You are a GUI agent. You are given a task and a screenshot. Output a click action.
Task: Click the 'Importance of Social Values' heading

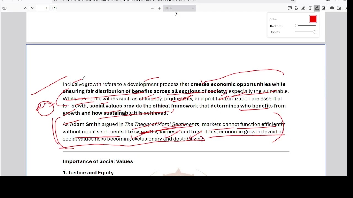[x=98, y=161]
